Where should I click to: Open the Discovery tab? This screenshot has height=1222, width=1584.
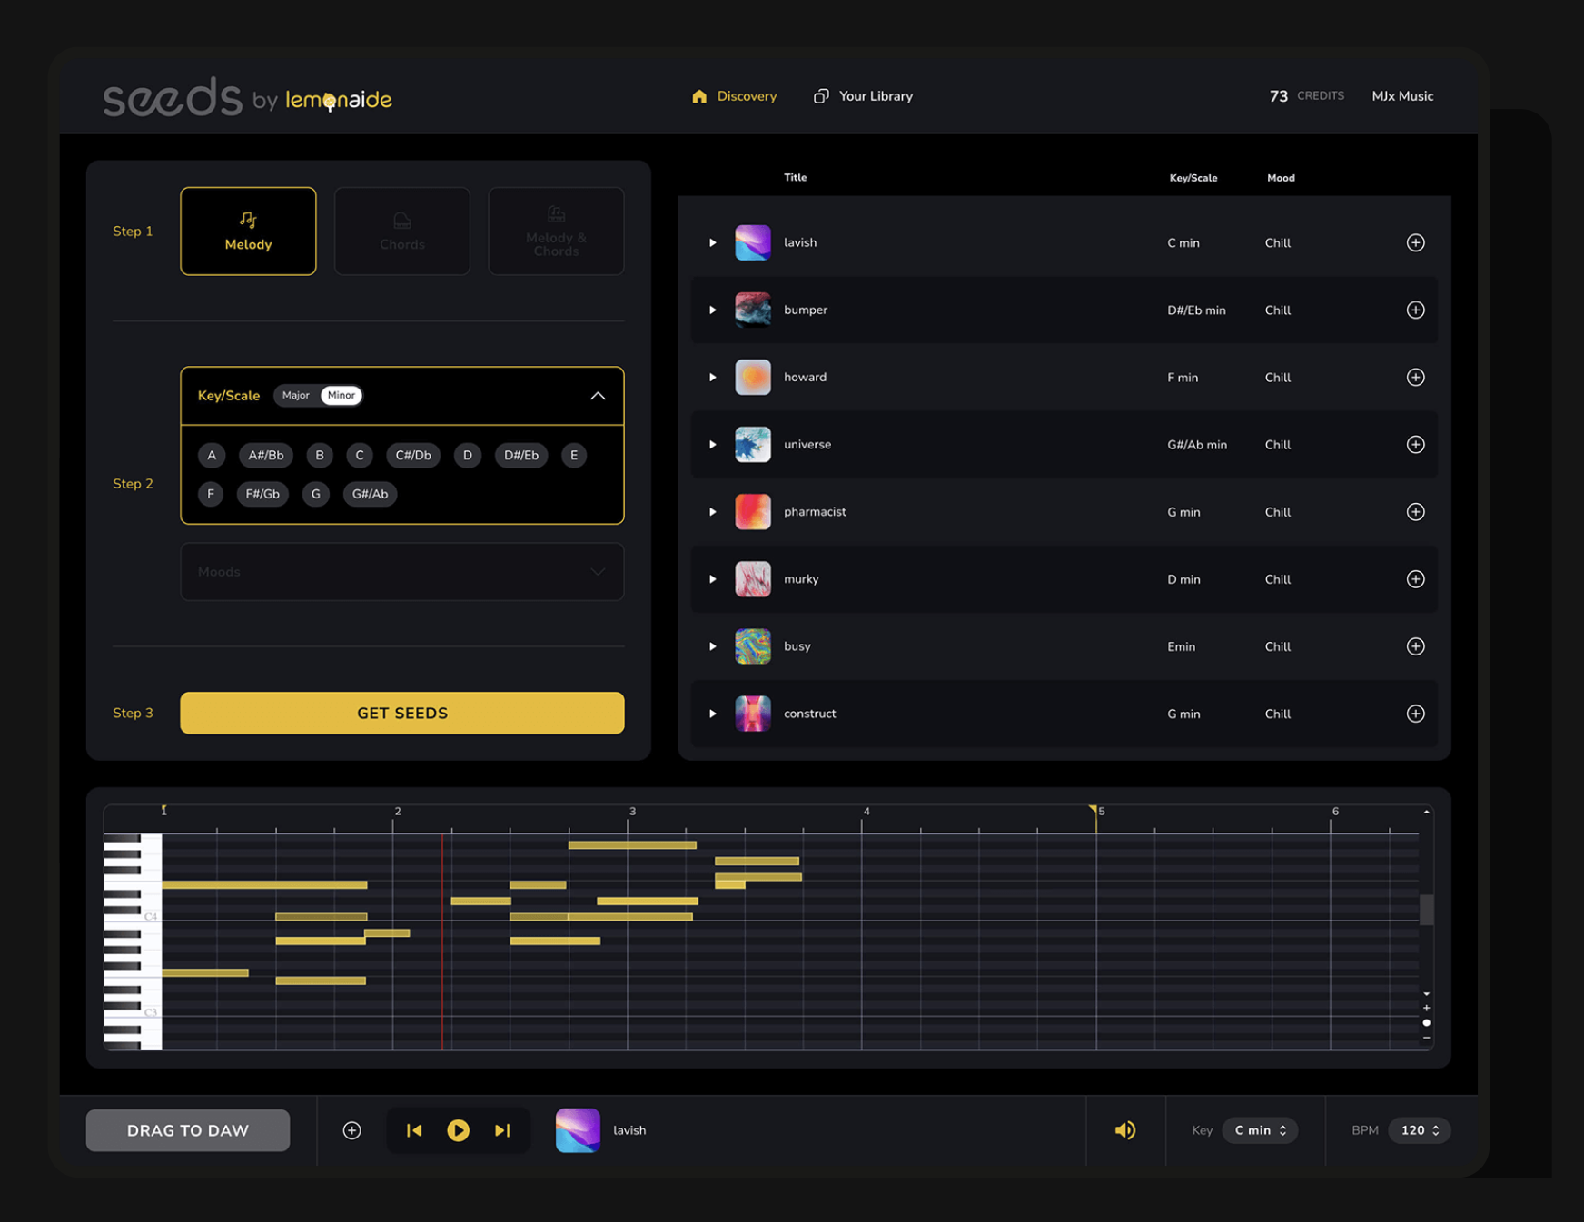click(734, 96)
